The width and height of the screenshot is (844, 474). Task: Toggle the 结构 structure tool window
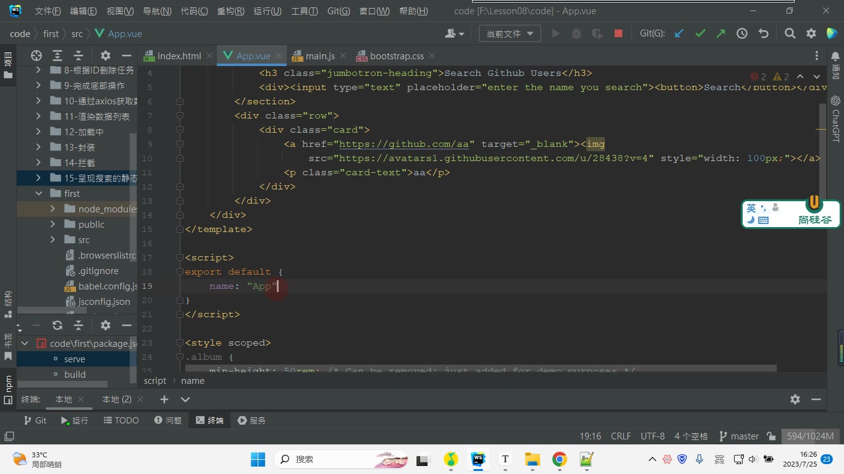tap(8, 304)
